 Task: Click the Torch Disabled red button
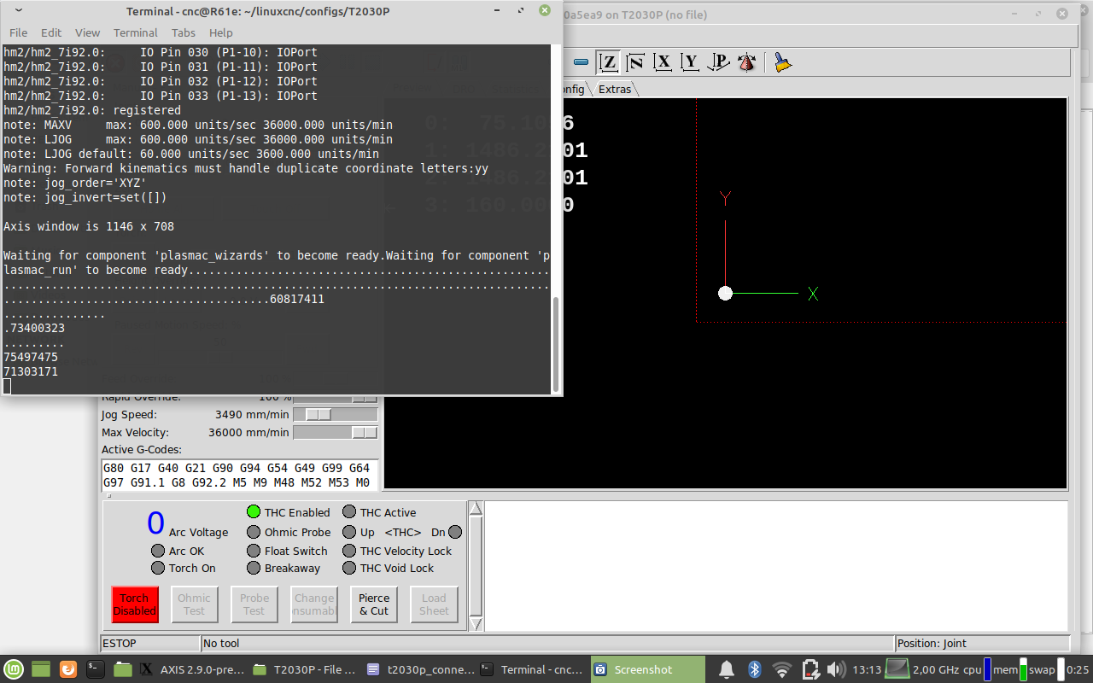coord(135,604)
